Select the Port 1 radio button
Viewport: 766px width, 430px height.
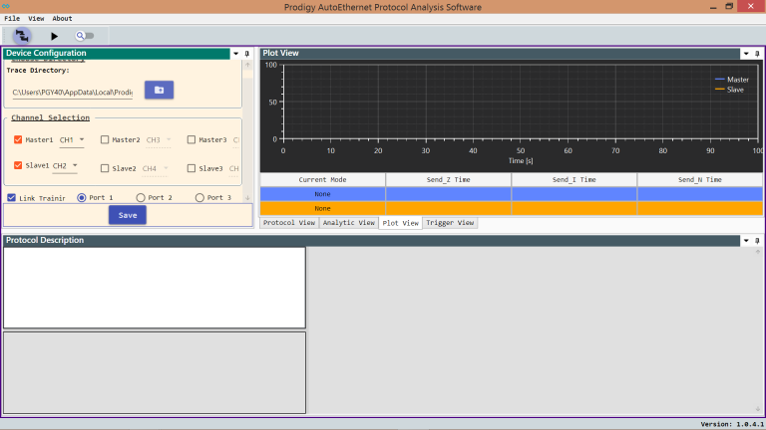pyautogui.click(x=82, y=197)
